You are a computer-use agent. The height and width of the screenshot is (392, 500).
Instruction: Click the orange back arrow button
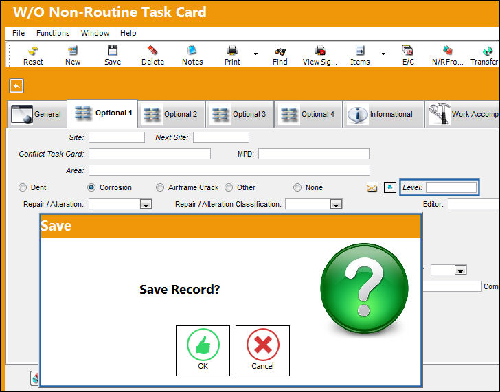pyautogui.click(x=16, y=86)
